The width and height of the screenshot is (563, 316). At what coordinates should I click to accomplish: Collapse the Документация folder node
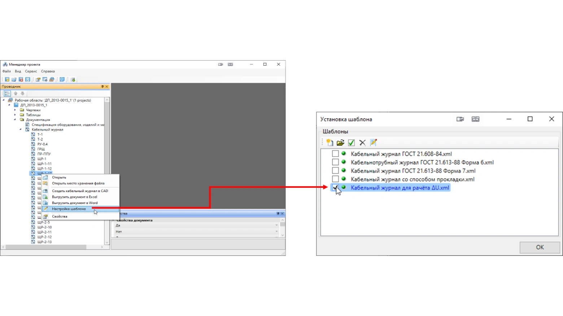[15, 120]
